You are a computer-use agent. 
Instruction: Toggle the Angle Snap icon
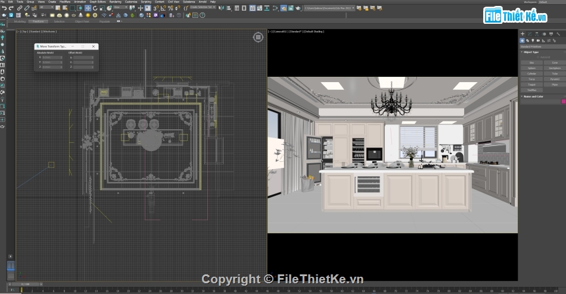pos(163,8)
